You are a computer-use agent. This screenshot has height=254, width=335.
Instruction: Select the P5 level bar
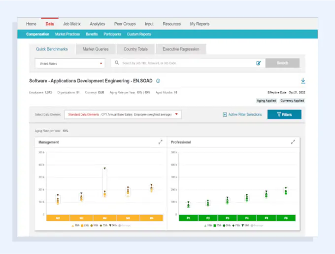click(267, 218)
